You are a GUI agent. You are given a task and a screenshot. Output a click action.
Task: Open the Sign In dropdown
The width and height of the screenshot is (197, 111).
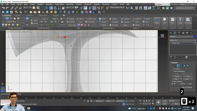(162, 4)
